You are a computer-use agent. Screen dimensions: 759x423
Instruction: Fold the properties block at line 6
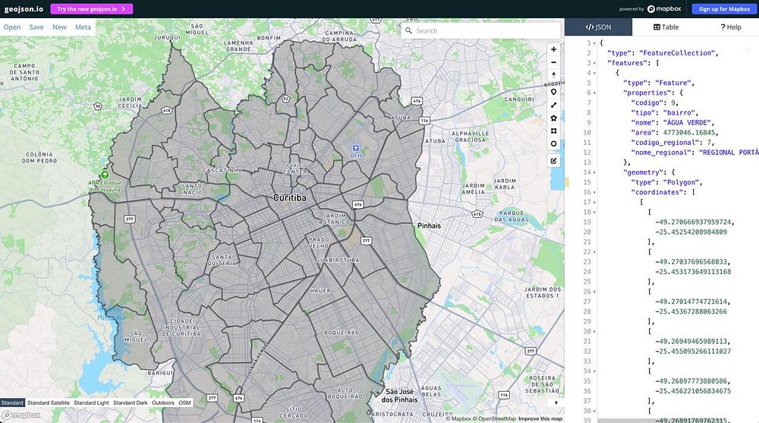click(x=594, y=93)
